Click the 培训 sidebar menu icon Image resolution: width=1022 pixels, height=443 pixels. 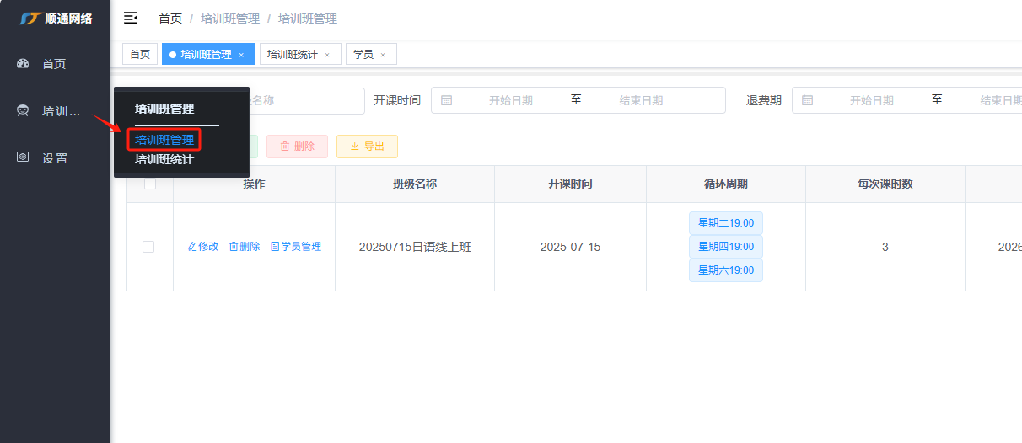pyautogui.click(x=24, y=110)
